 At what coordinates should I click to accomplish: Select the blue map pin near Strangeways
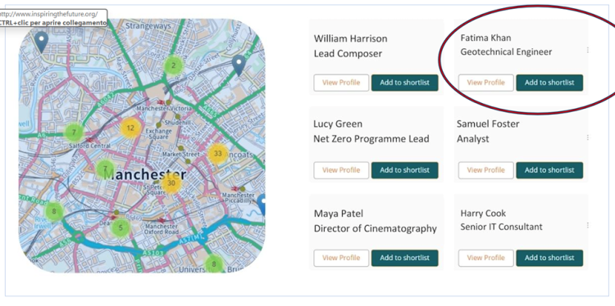pyautogui.click(x=41, y=43)
